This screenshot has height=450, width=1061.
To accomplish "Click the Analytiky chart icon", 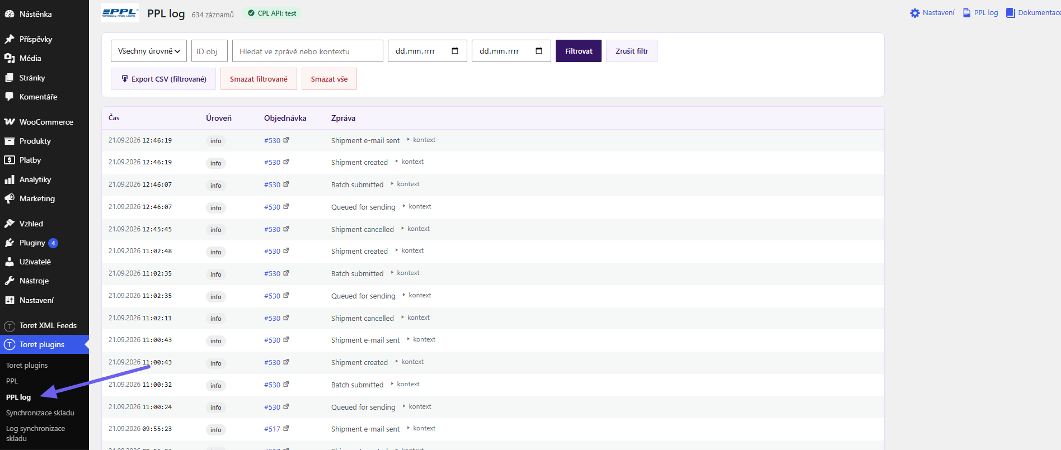I will coord(10,179).
